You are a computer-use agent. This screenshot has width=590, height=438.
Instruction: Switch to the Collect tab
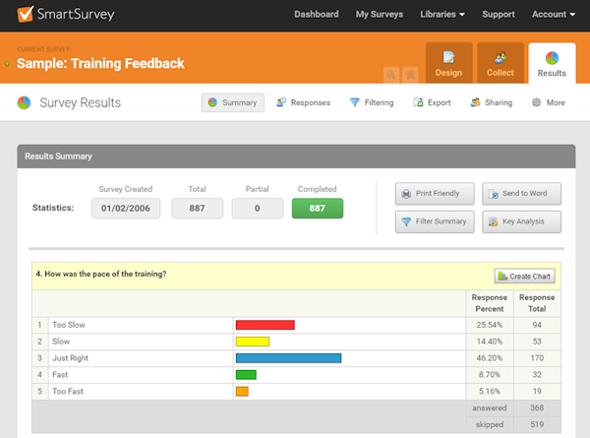click(x=500, y=62)
